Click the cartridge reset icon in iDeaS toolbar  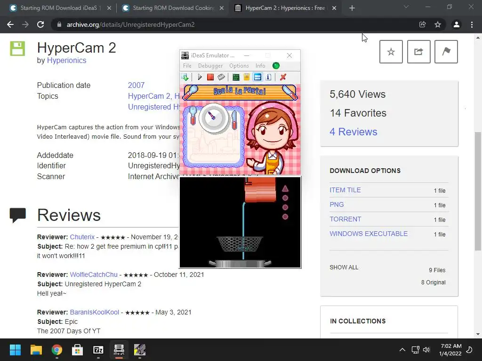221,77
